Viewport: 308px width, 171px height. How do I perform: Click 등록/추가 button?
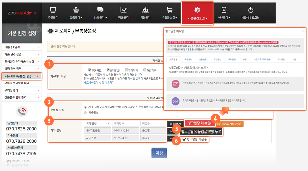tap(175, 124)
